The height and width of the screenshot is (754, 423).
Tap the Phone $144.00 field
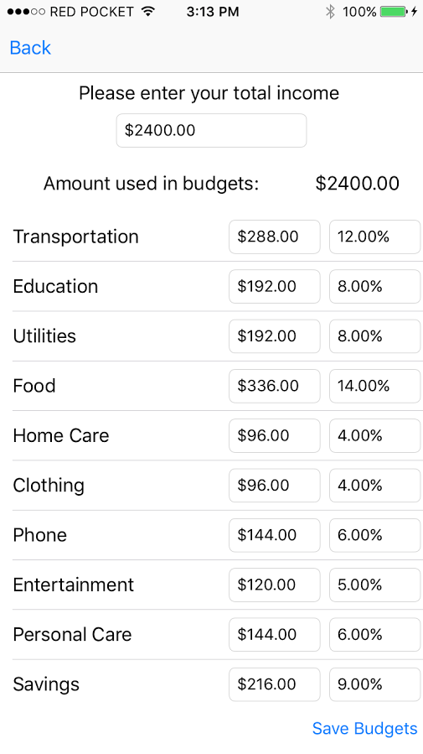(x=275, y=535)
